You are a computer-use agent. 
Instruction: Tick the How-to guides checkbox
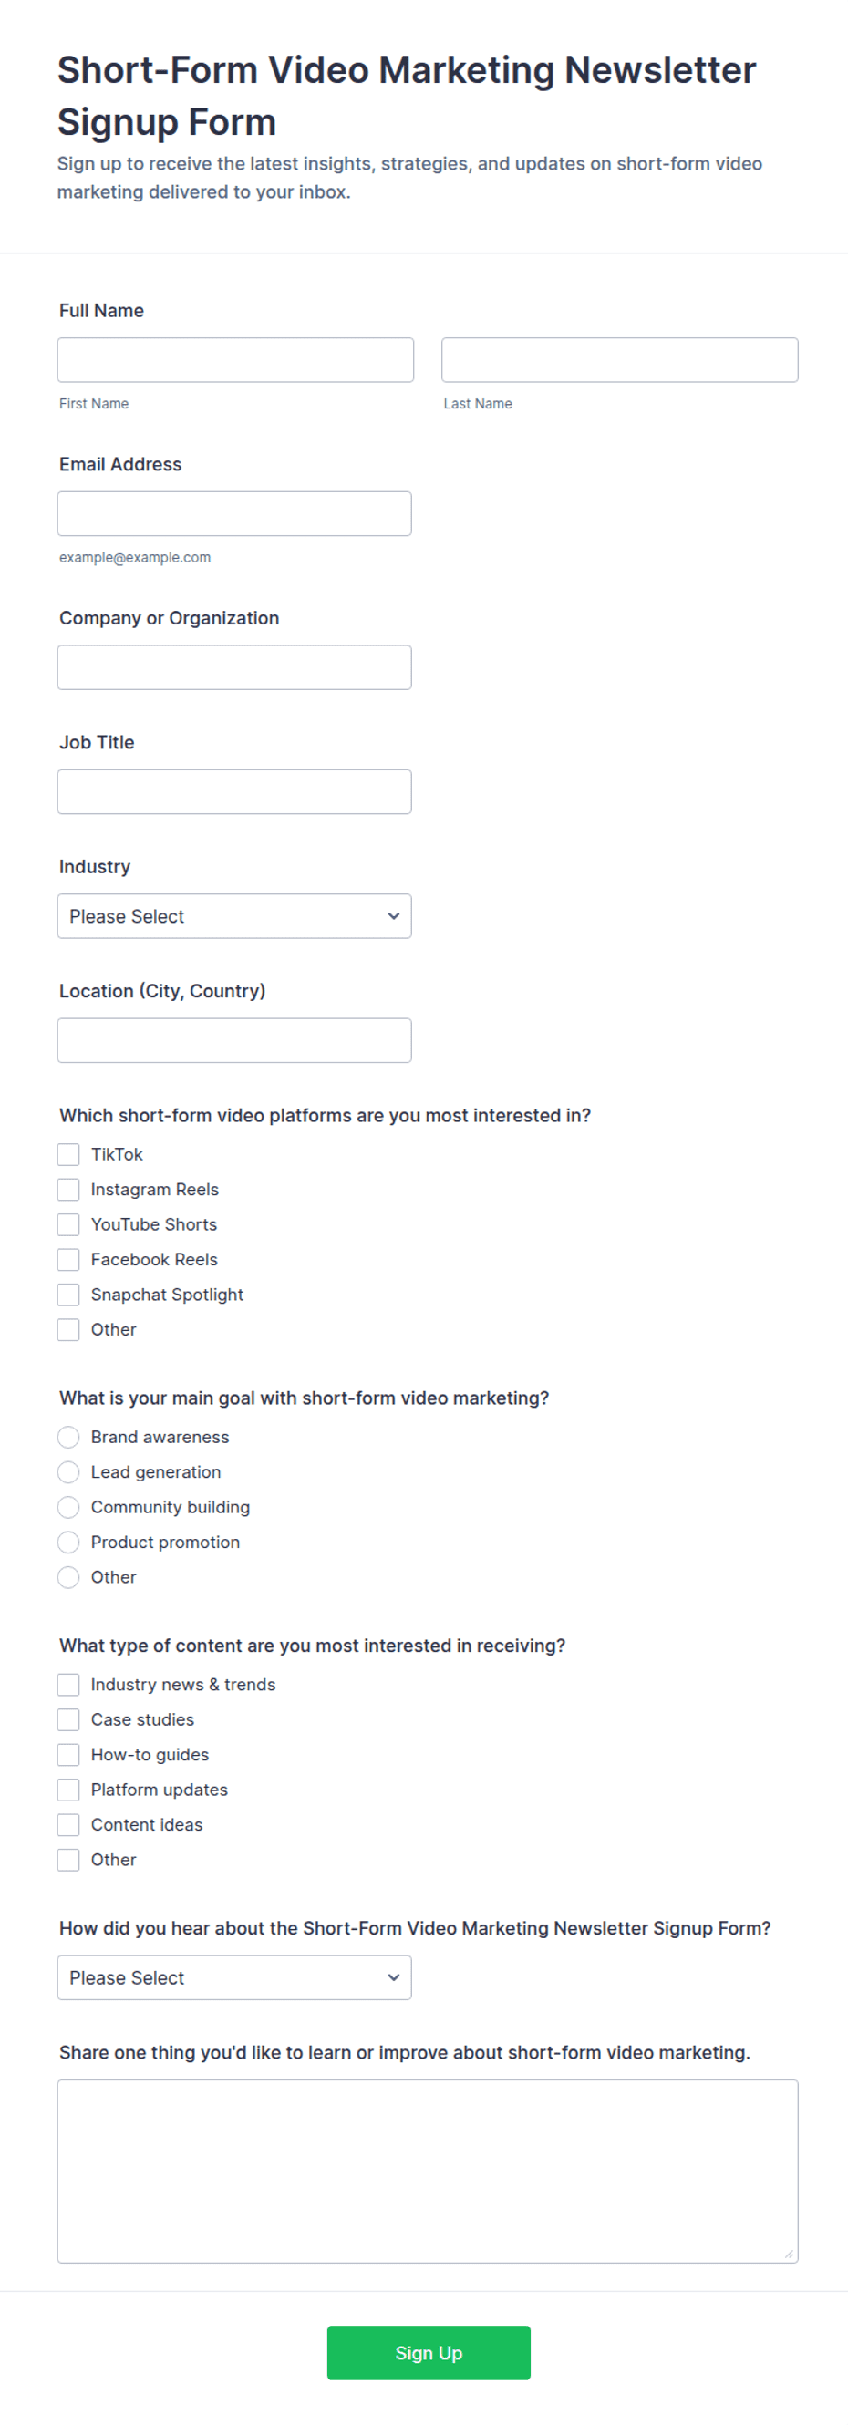click(68, 1755)
